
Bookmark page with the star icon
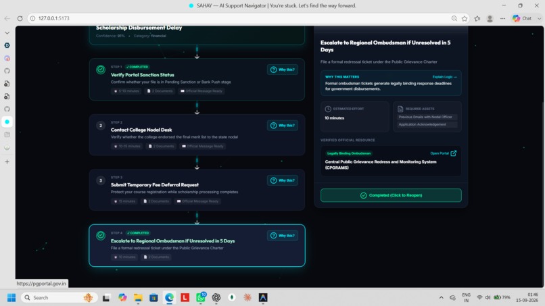click(x=465, y=18)
